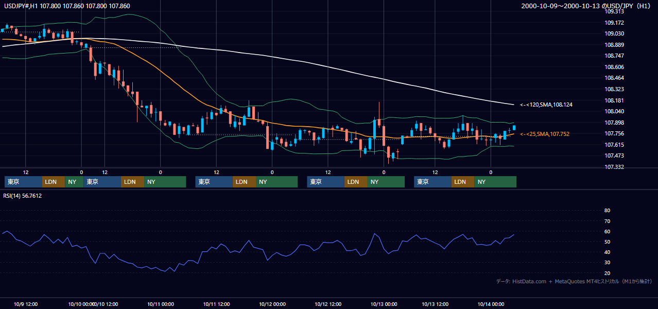Screen dimensions: 658x309
Task: Click the 2000-10-09～2000-10-13 USD/JPY (H1) heading
Action: pos(587,6)
